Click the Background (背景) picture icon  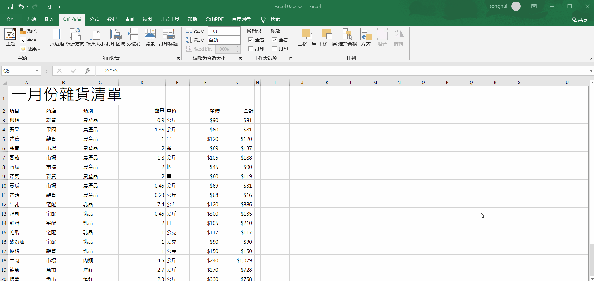coord(150,34)
